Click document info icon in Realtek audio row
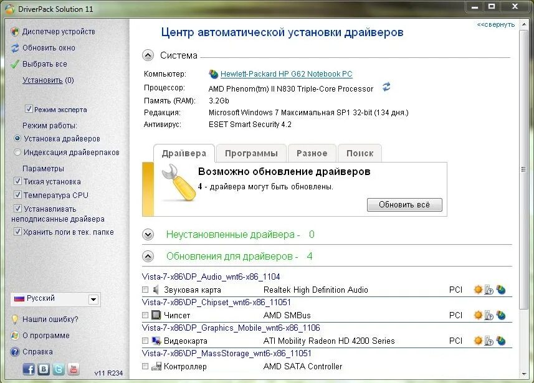The image size is (534, 383). tap(489, 290)
